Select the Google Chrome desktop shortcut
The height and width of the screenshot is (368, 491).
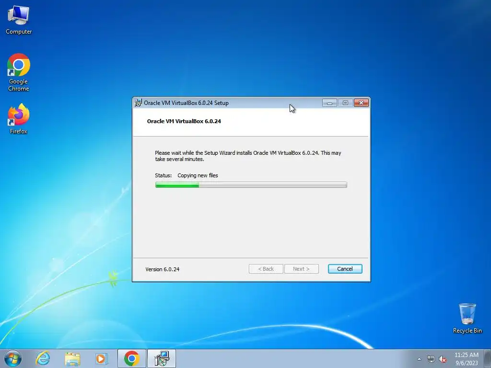click(x=19, y=73)
